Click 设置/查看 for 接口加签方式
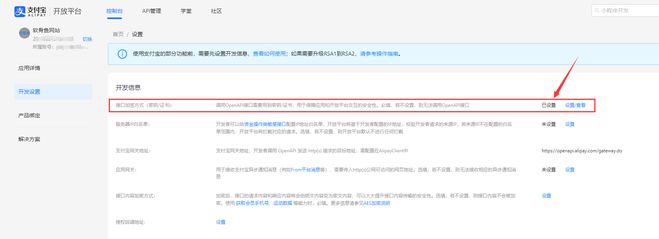The width and height of the screenshot is (659, 239). click(x=575, y=105)
